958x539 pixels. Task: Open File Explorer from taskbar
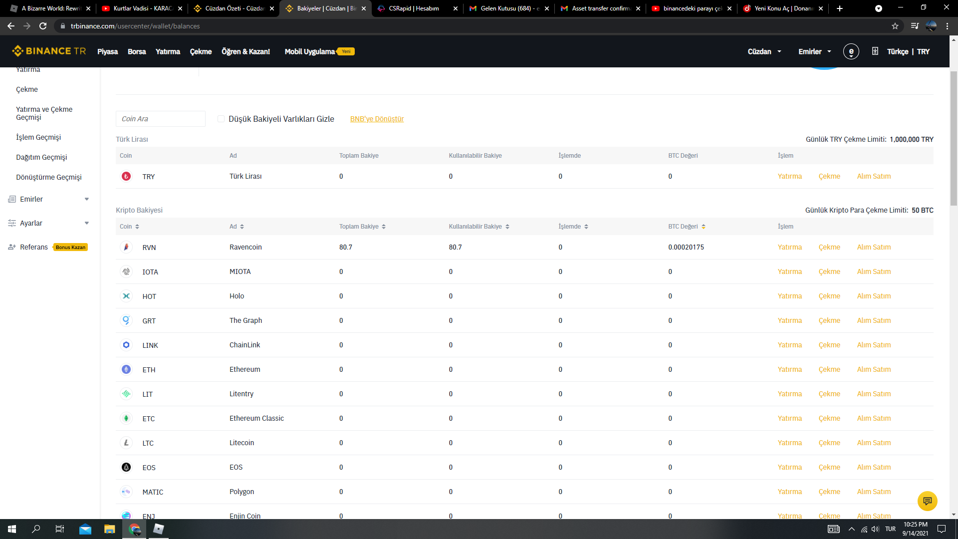tap(109, 529)
